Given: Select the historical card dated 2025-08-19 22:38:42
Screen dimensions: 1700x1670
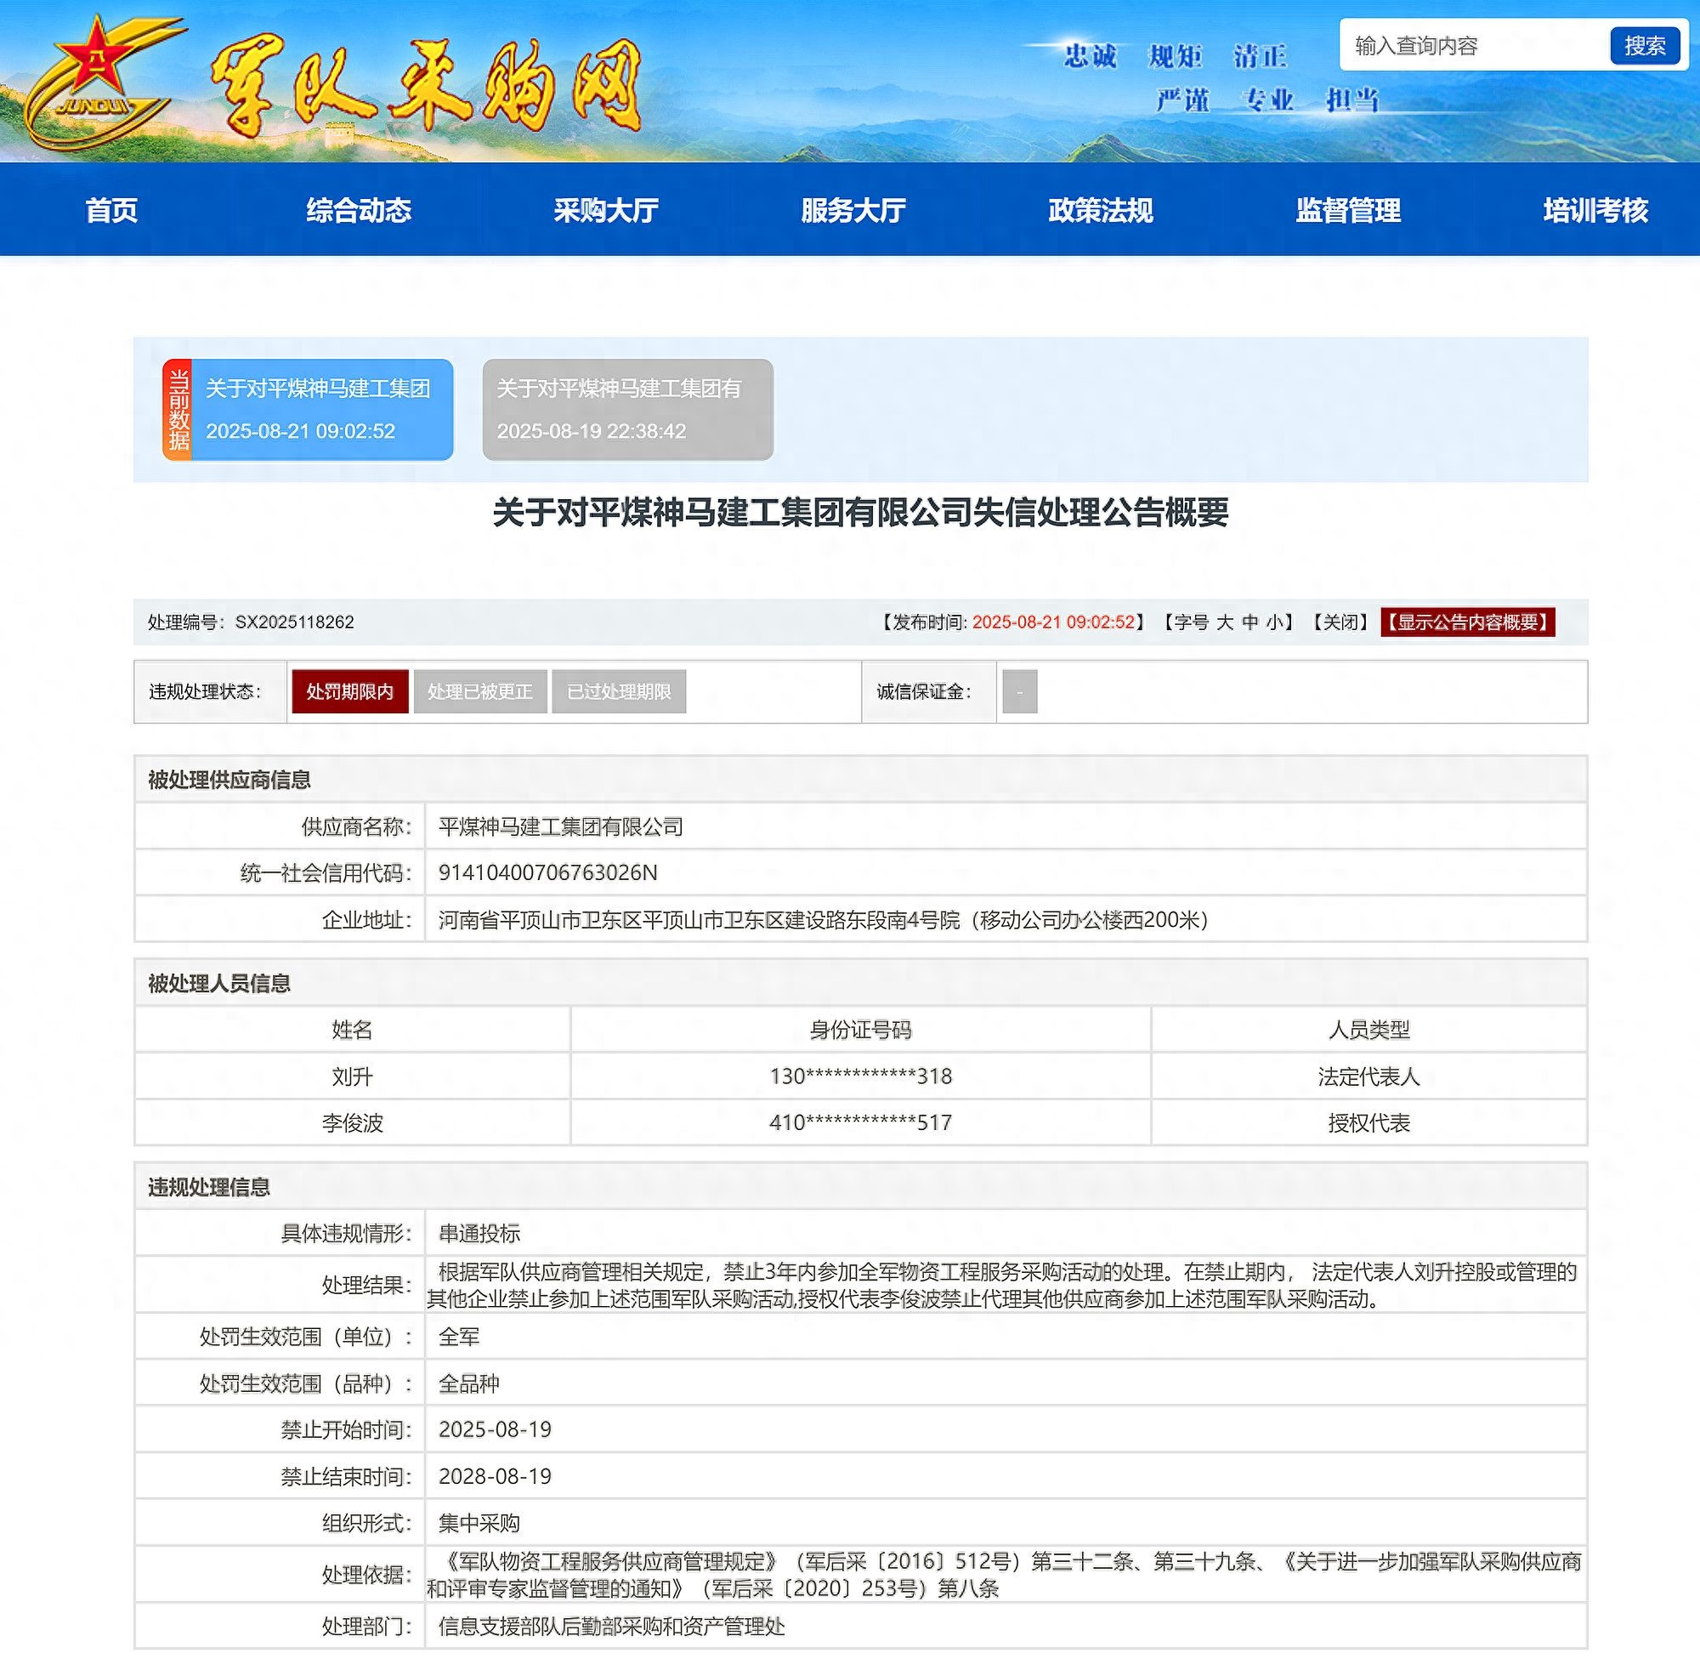Looking at the screenshot, I should coord(628,410).
